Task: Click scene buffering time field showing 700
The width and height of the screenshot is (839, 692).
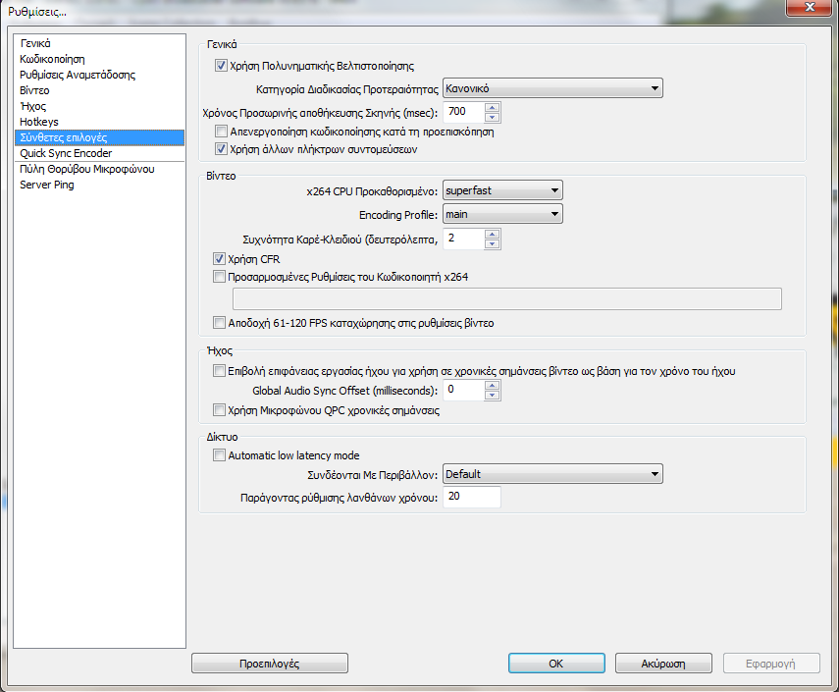Action: pyautogui.click(x=464, y=112)
